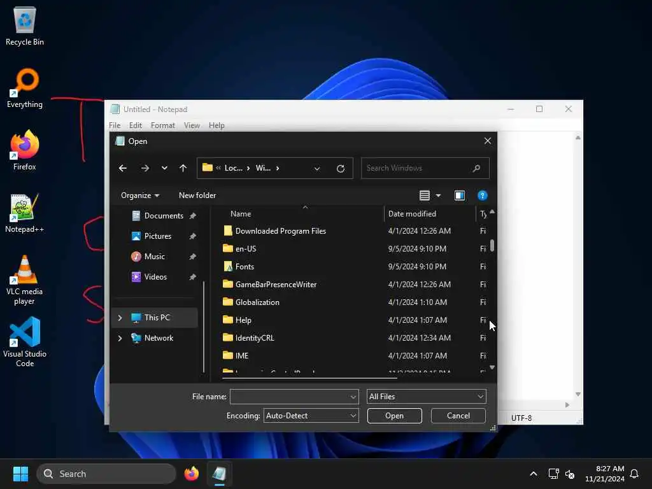Open dialog Help icon

click(483, 195)
